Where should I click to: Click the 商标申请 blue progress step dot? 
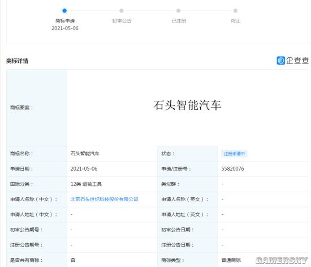[x=64, y=11]
